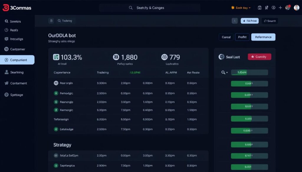The image size is (302, 172).
Task: Click the Remorgic row icon
Action: click(x=56, y=110)
